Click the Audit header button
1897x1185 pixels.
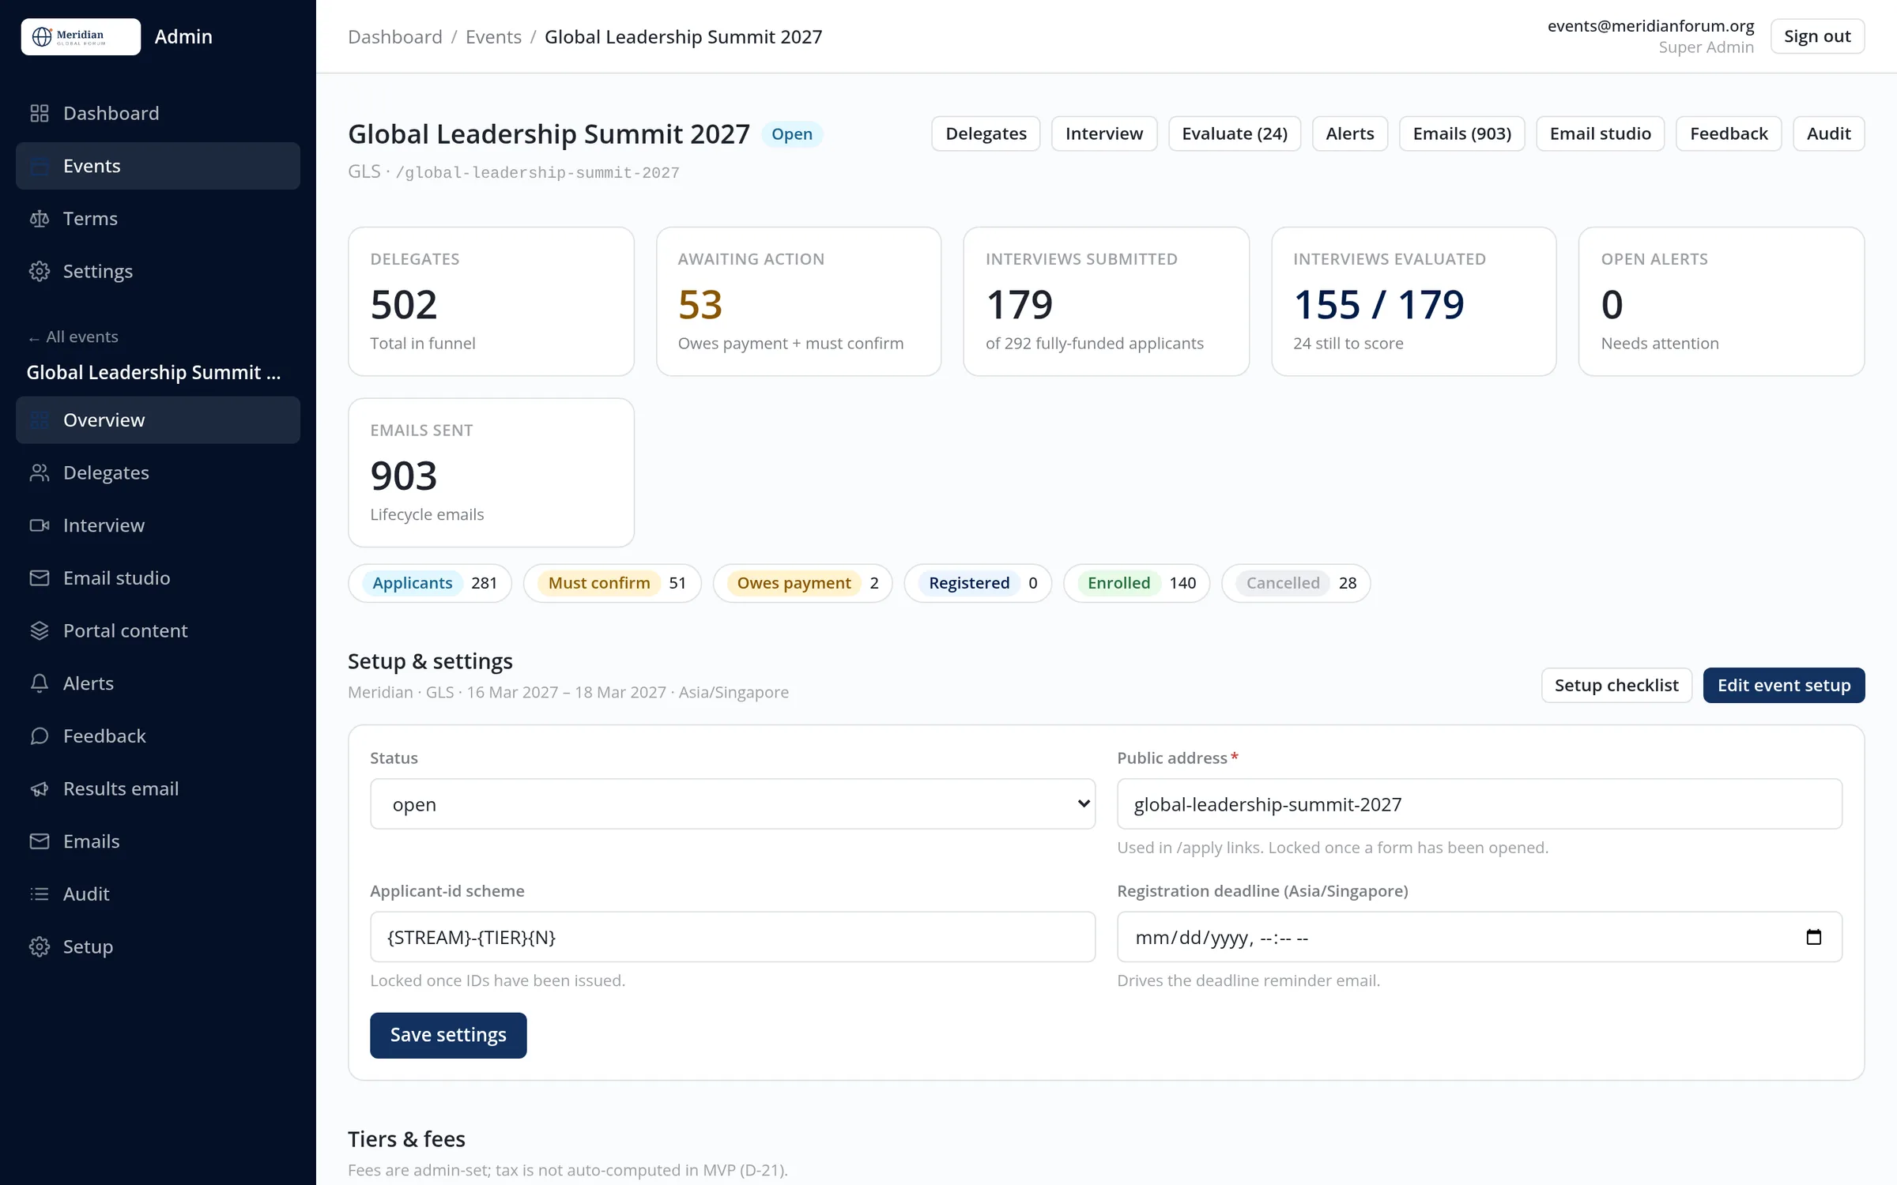(1828, 134)
